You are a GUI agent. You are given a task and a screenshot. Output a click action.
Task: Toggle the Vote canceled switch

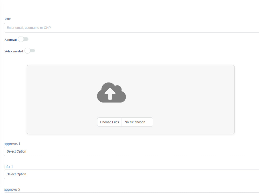click(x=30, y=51)
